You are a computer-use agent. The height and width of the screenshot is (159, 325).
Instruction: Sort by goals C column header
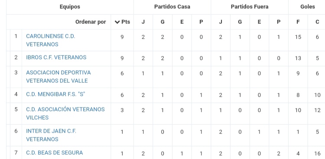click(317, 22)
